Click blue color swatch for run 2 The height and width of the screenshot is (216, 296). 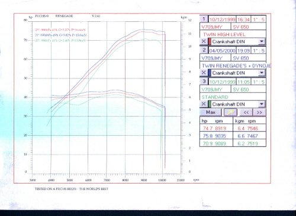[210, 73]
